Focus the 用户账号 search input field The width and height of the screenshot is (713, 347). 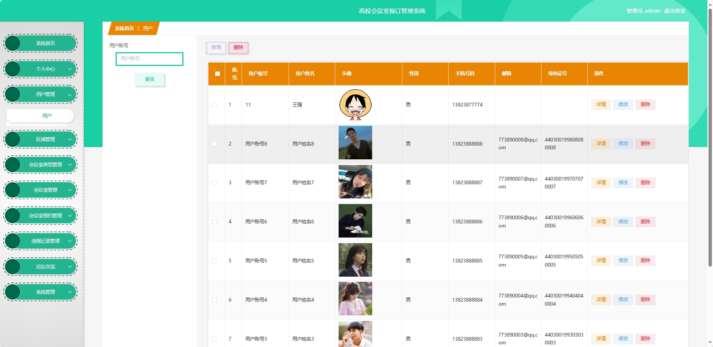[x=150, y=59]
